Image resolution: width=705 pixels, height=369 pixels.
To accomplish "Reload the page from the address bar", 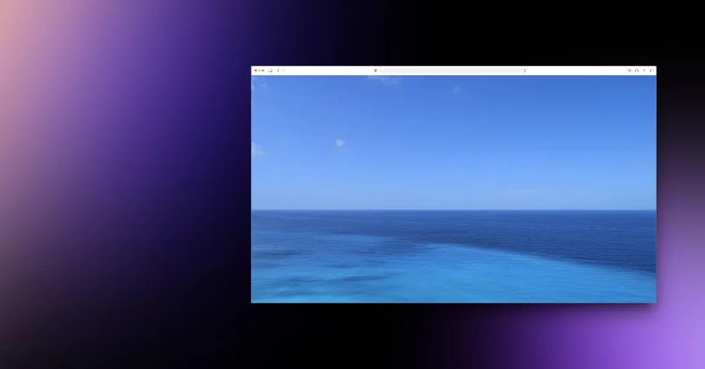I will coord(525,71).
